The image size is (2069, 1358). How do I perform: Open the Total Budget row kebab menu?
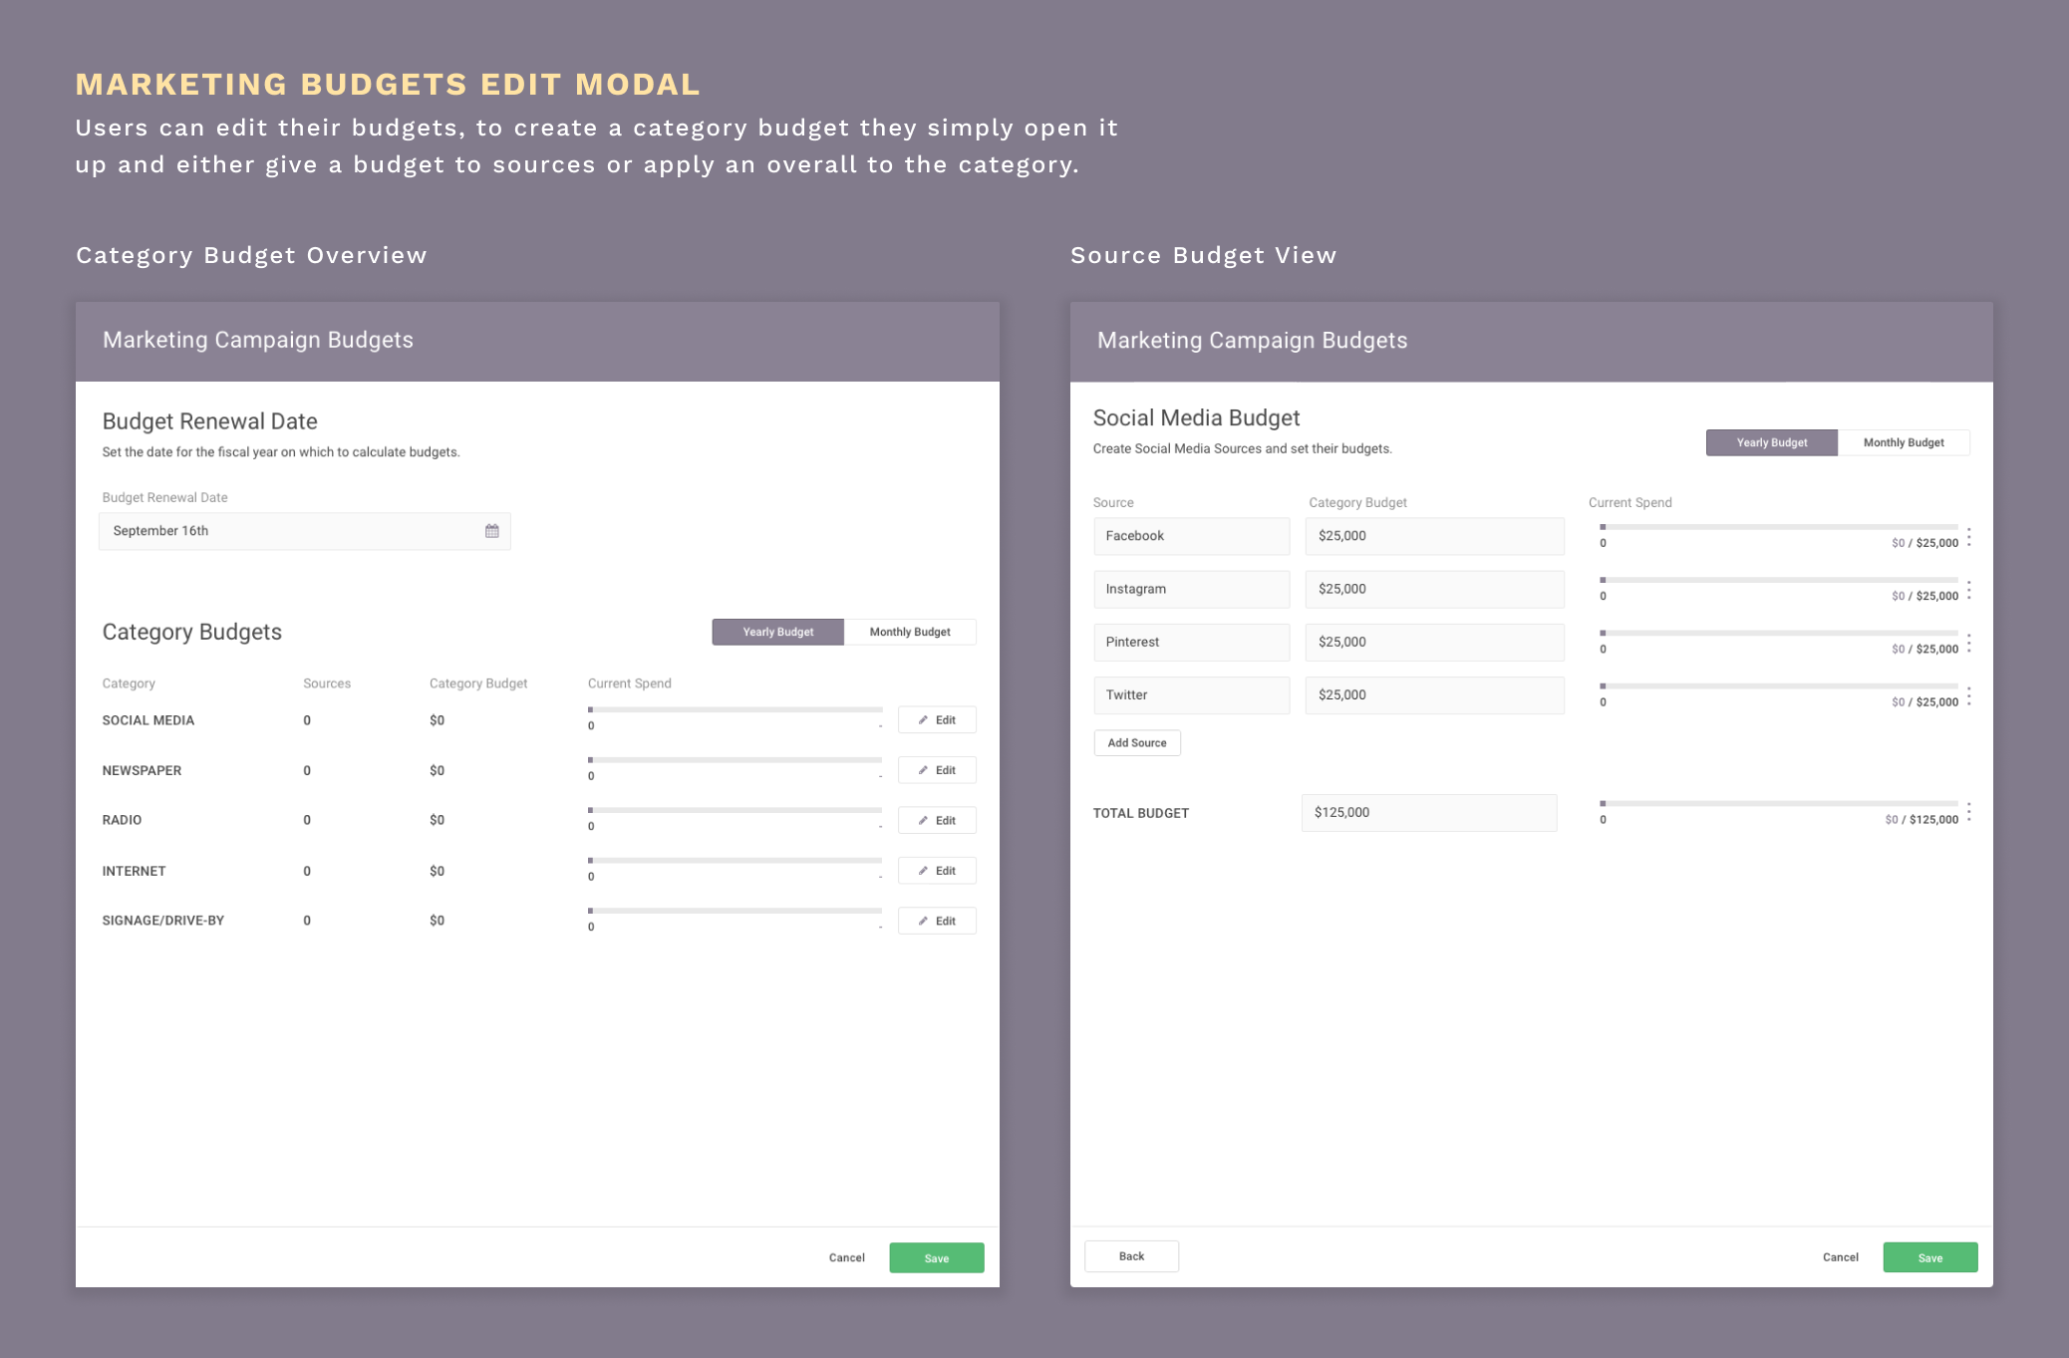point(1968,812)
